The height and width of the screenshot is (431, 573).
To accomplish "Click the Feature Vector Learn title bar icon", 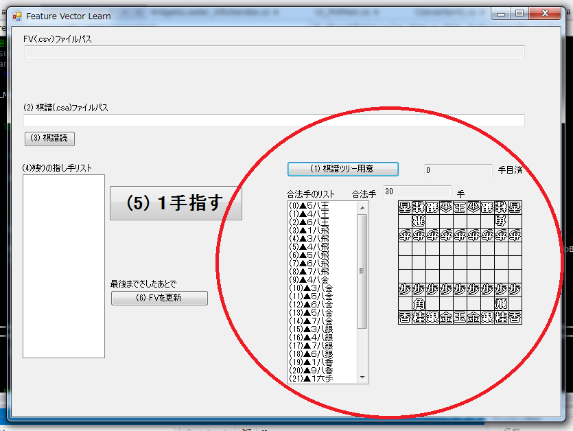I will 16,16.
